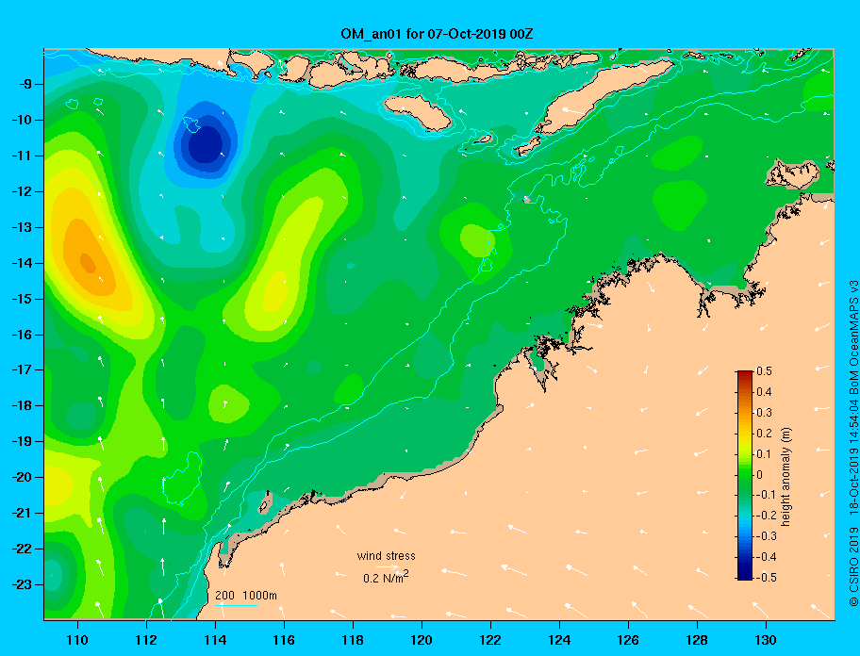Click the long diagonal island near 125E 9S

(x=604, y=96)
